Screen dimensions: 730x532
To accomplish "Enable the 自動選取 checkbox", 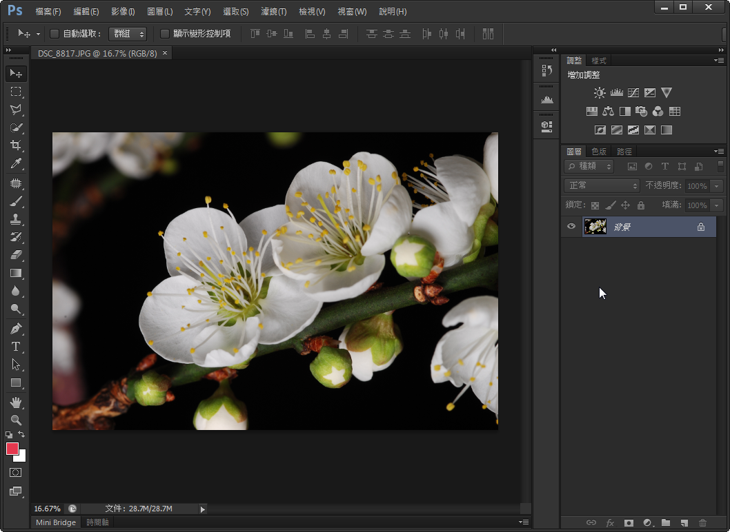I will click(x=55, y=34).
